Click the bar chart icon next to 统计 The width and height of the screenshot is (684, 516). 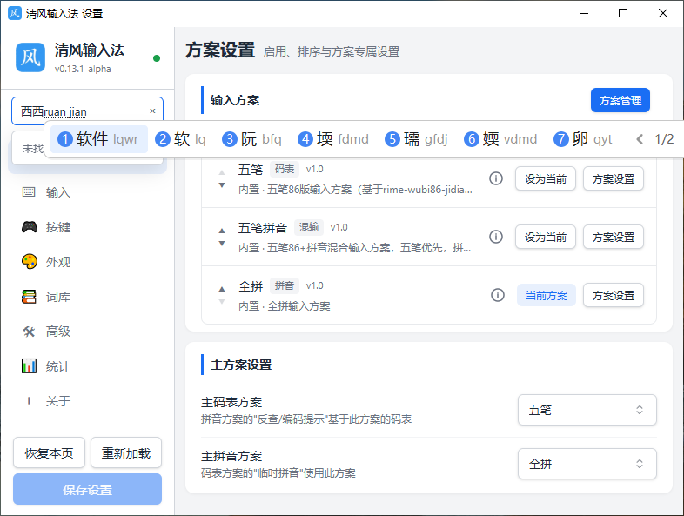coord(30,366)
